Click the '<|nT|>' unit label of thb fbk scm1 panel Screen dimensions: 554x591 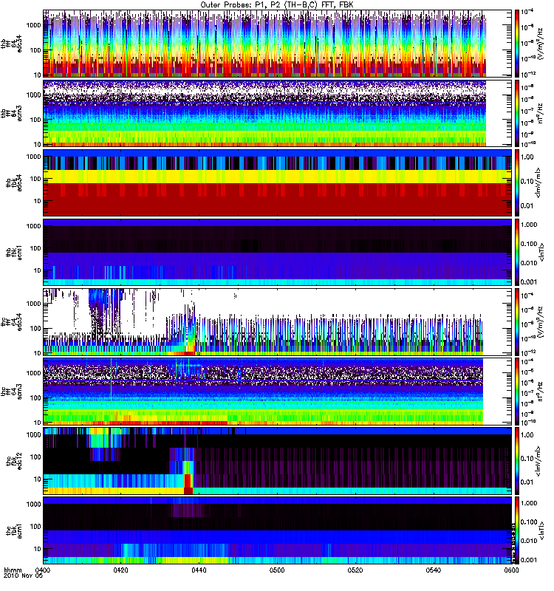tap(541, 252)
